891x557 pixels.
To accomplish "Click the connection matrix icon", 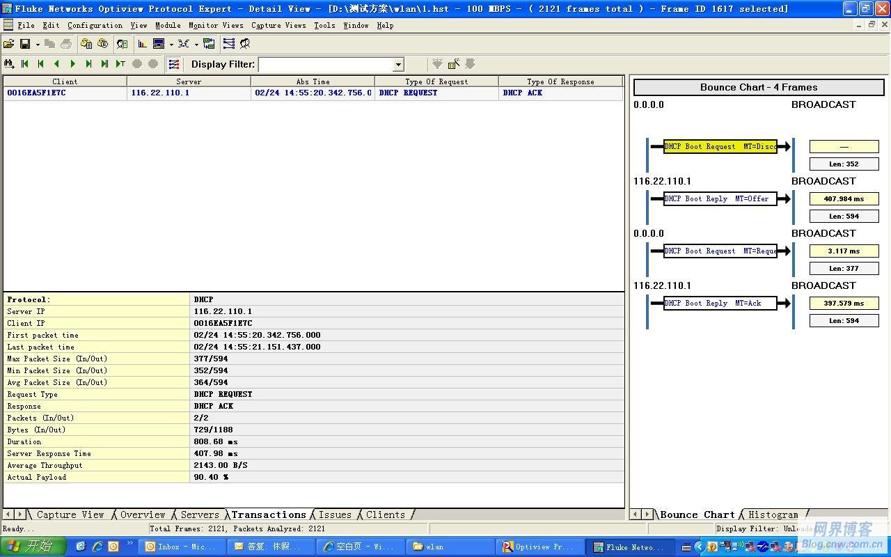I will (x=184, y=44).
